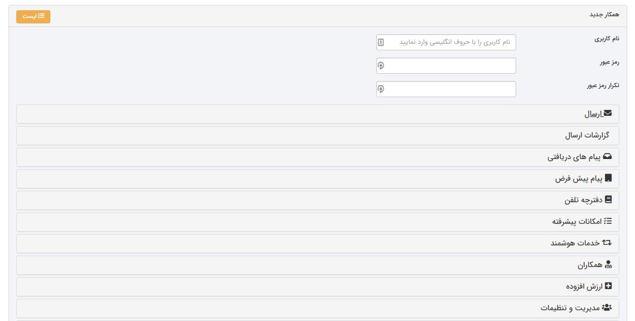Click the book icon beside دفترچه تلفن

(x=608, y=200)
